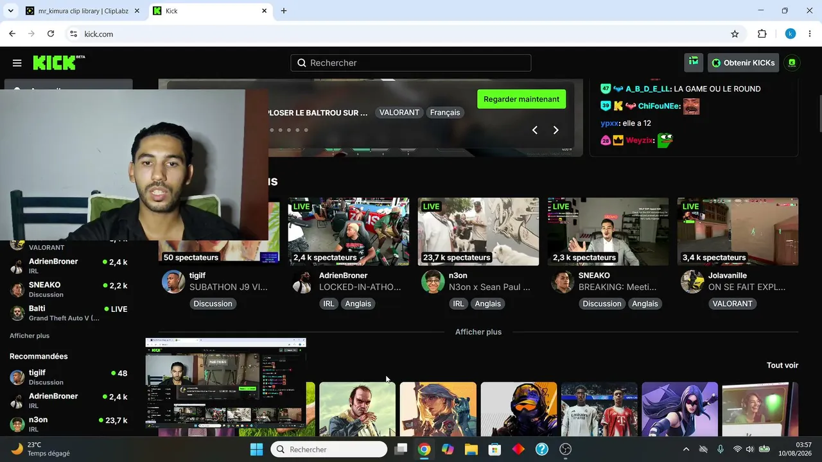The width and height of the screenshot is (822, 462).
Task: Reload the Kick page
Action: pos(51,34)
